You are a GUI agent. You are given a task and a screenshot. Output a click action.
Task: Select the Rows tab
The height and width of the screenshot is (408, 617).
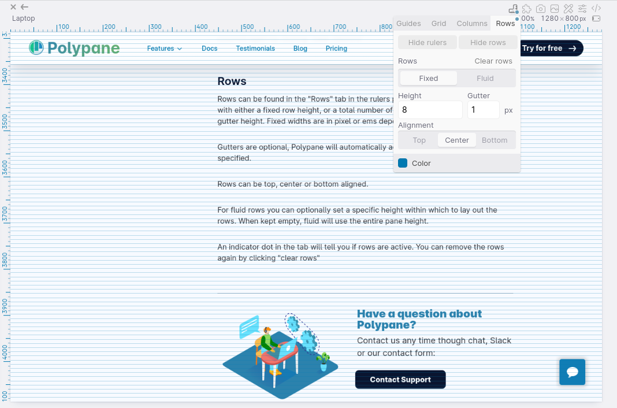[506, 23]
